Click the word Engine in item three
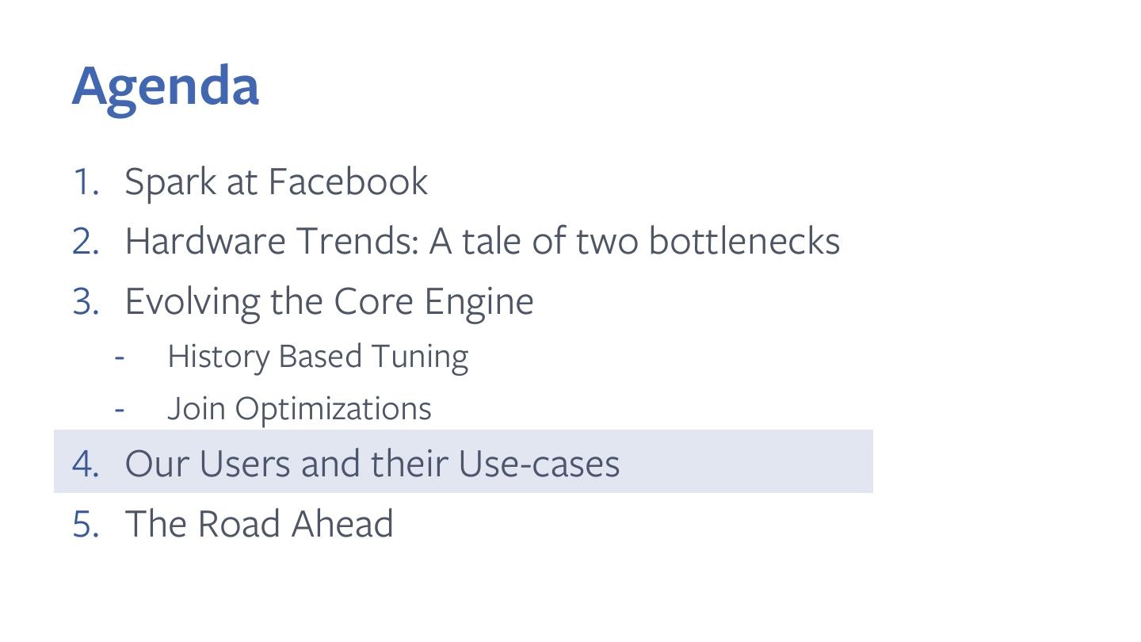This screenshot has width=1141, height=642. (x=479, y=301)
